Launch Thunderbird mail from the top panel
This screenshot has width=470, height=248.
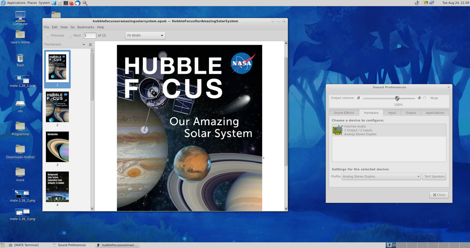click(77, 3)
